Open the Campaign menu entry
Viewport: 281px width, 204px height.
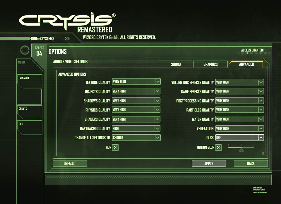pos(30,81)
